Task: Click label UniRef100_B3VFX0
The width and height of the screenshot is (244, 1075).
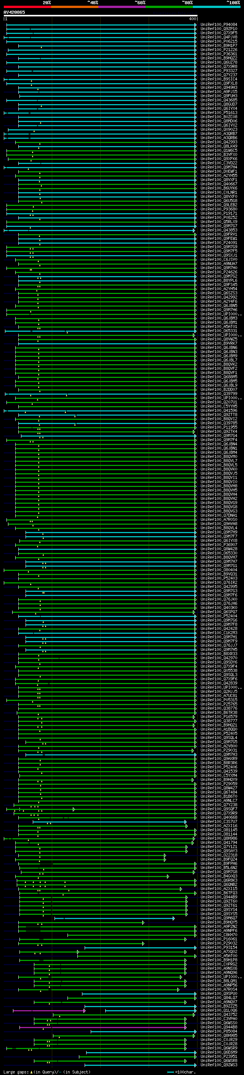Action: click(219, 155)
